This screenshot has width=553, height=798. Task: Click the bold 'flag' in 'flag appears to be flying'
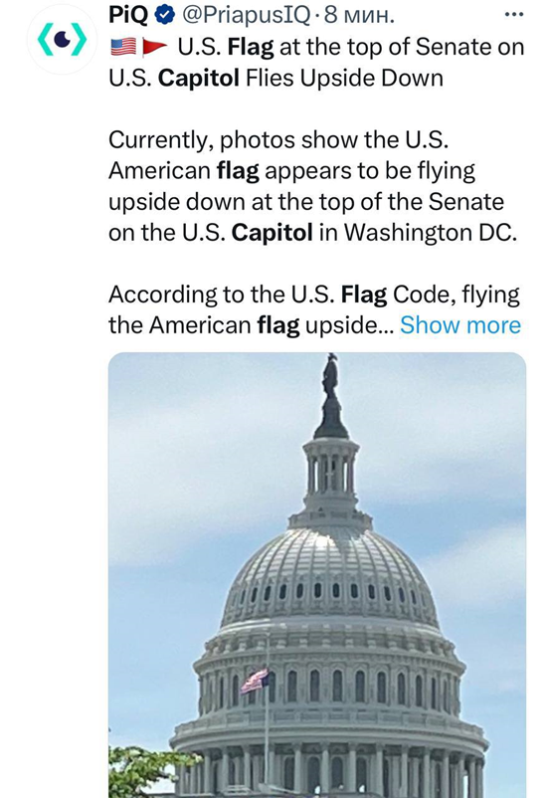pyautogui.click(x=238, y=171)
